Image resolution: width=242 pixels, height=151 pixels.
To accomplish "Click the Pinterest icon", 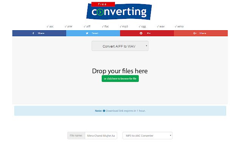I will tap(141, 33).
